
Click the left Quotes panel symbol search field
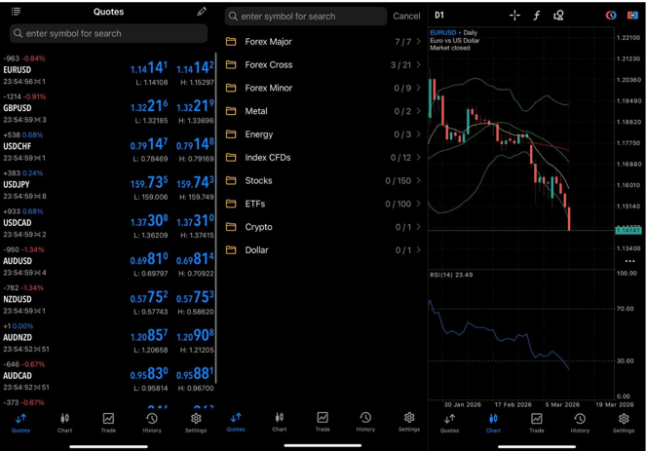[x=108, y=33]
